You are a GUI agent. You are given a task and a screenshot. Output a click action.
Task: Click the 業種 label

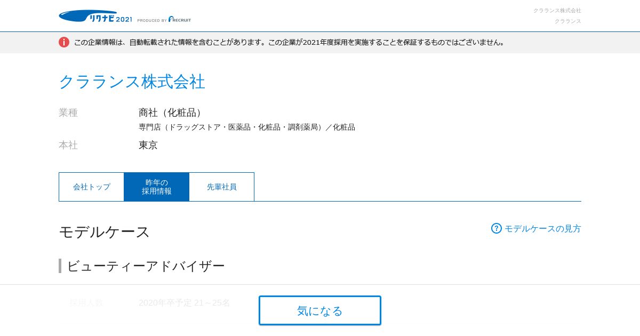(x=68, y=113)
